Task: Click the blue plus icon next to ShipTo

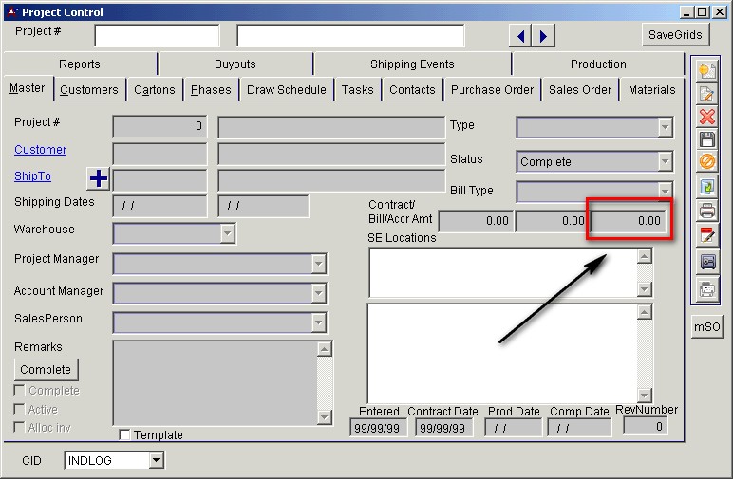Action: point(99,178)
